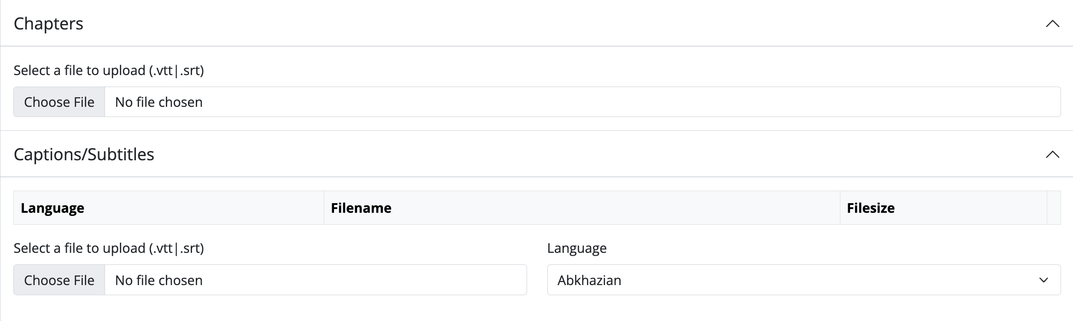Click the Chapters 'No file chosen' field
Screen dimensions: 1073x321
click(553, 102)
